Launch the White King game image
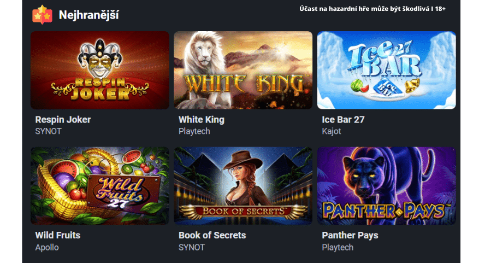 pyautogui.click(x=243, y=70)
